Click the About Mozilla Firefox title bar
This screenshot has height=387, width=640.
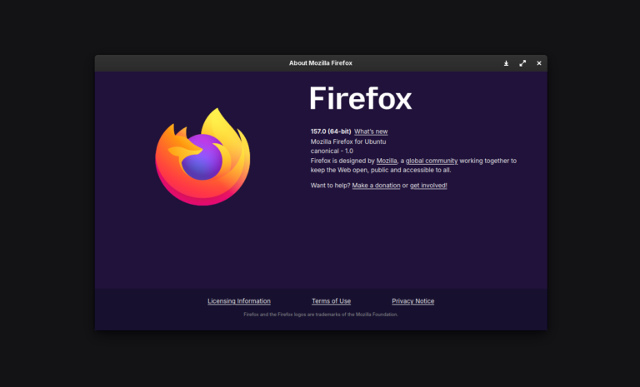tap(320, 63)
